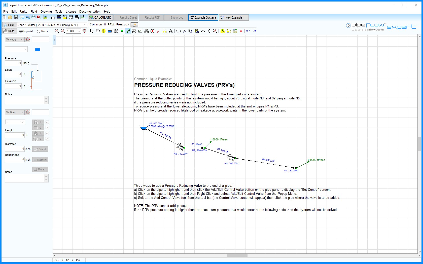Zoom in with plus magnifier
The width and height of the screenshot is (423, 264).
click(63, 31)
